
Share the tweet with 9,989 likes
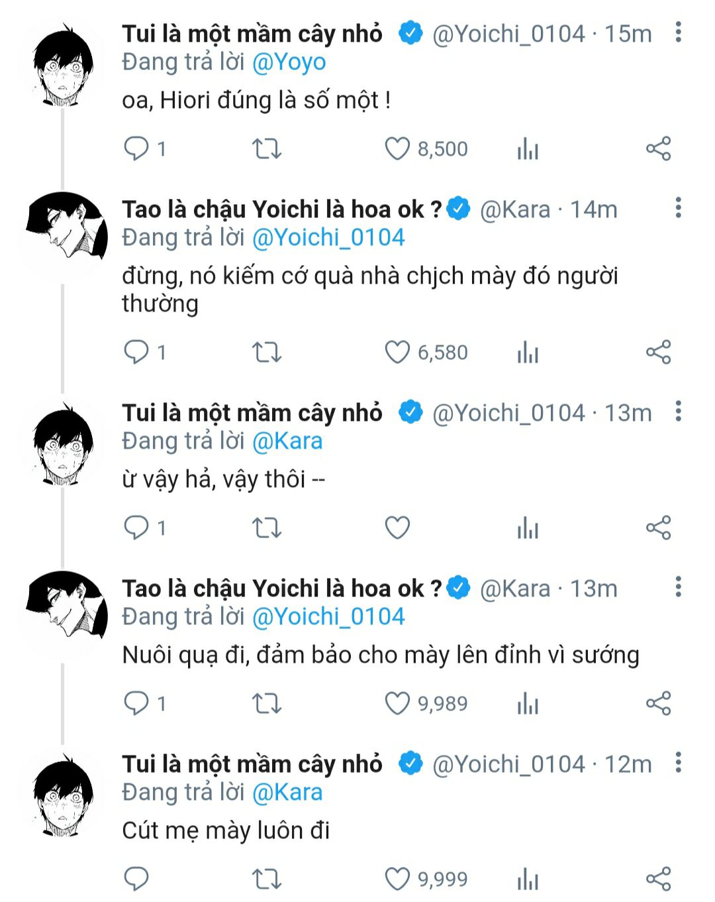tap(658, 703)
